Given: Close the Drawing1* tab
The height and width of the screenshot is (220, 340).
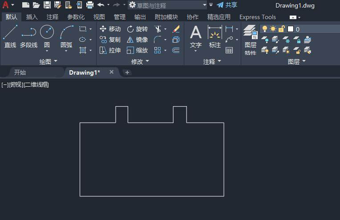Looking at the screenshot, I should click(111, 72).
